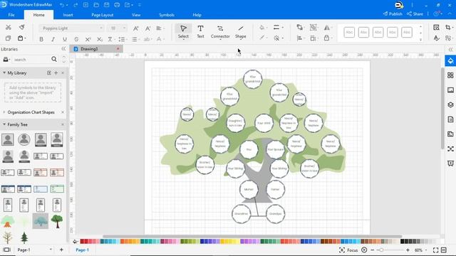This screenshot has height=256, width=456.
Task: Toggle Italic formatting
Action: pos(53,39)
